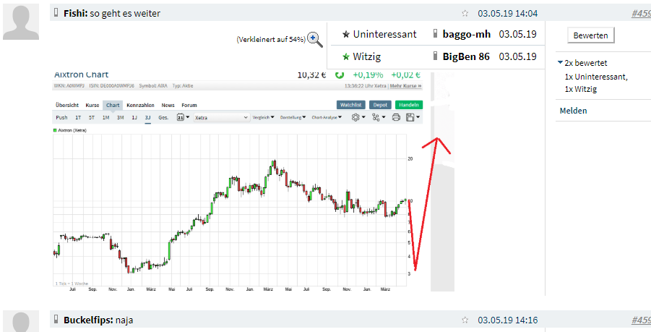Click the green refresh icon next to 10,32 €
This screenshot has width=651, height=332.
point(340,75)
